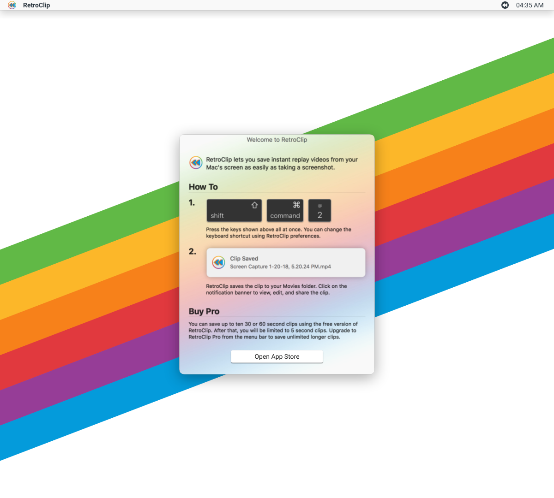Click the shift key image
This screenshot has height=498, width=554.
coord(234,210)
